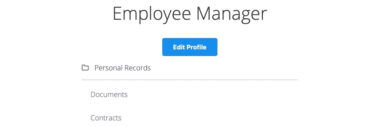Select the Personal Records label text

coord(122,68)
